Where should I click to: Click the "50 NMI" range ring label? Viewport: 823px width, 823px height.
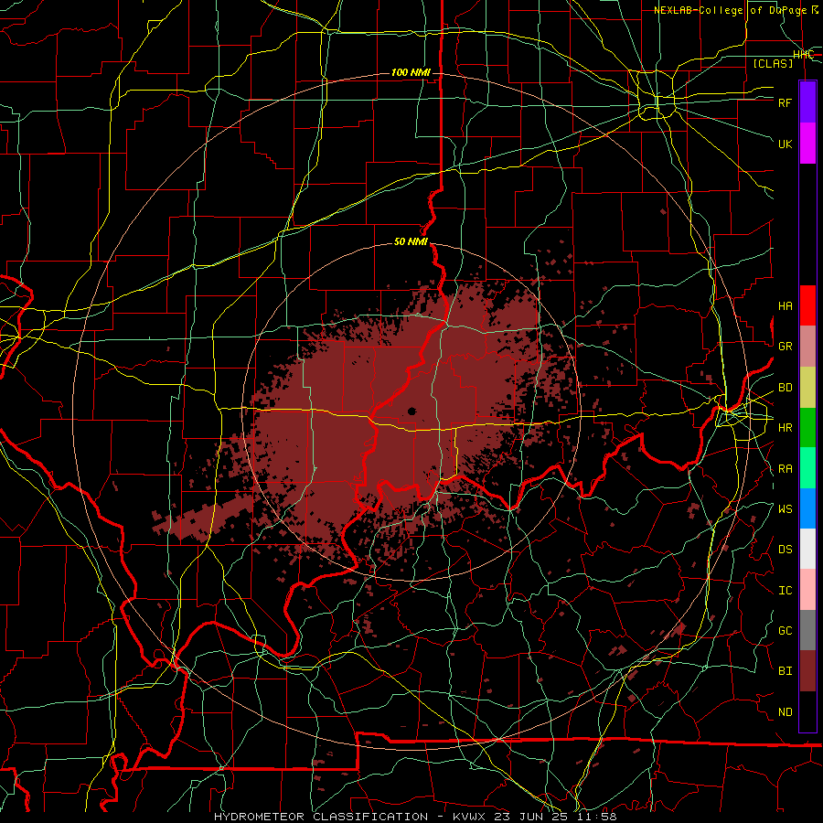click(x=411, y=241)
